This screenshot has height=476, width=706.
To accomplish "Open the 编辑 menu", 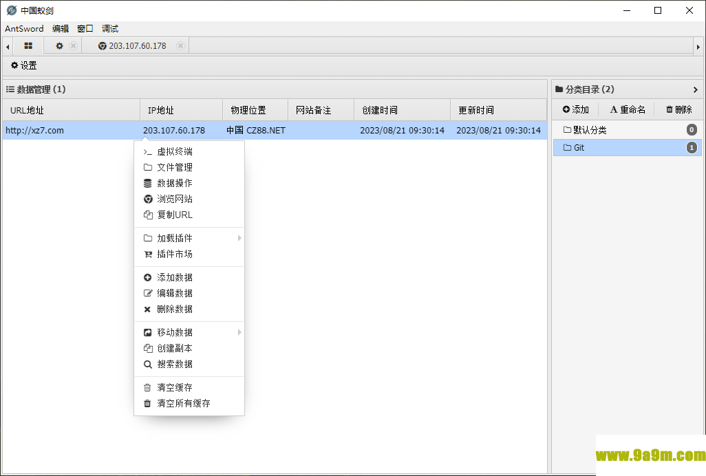I will pos(61,29).
